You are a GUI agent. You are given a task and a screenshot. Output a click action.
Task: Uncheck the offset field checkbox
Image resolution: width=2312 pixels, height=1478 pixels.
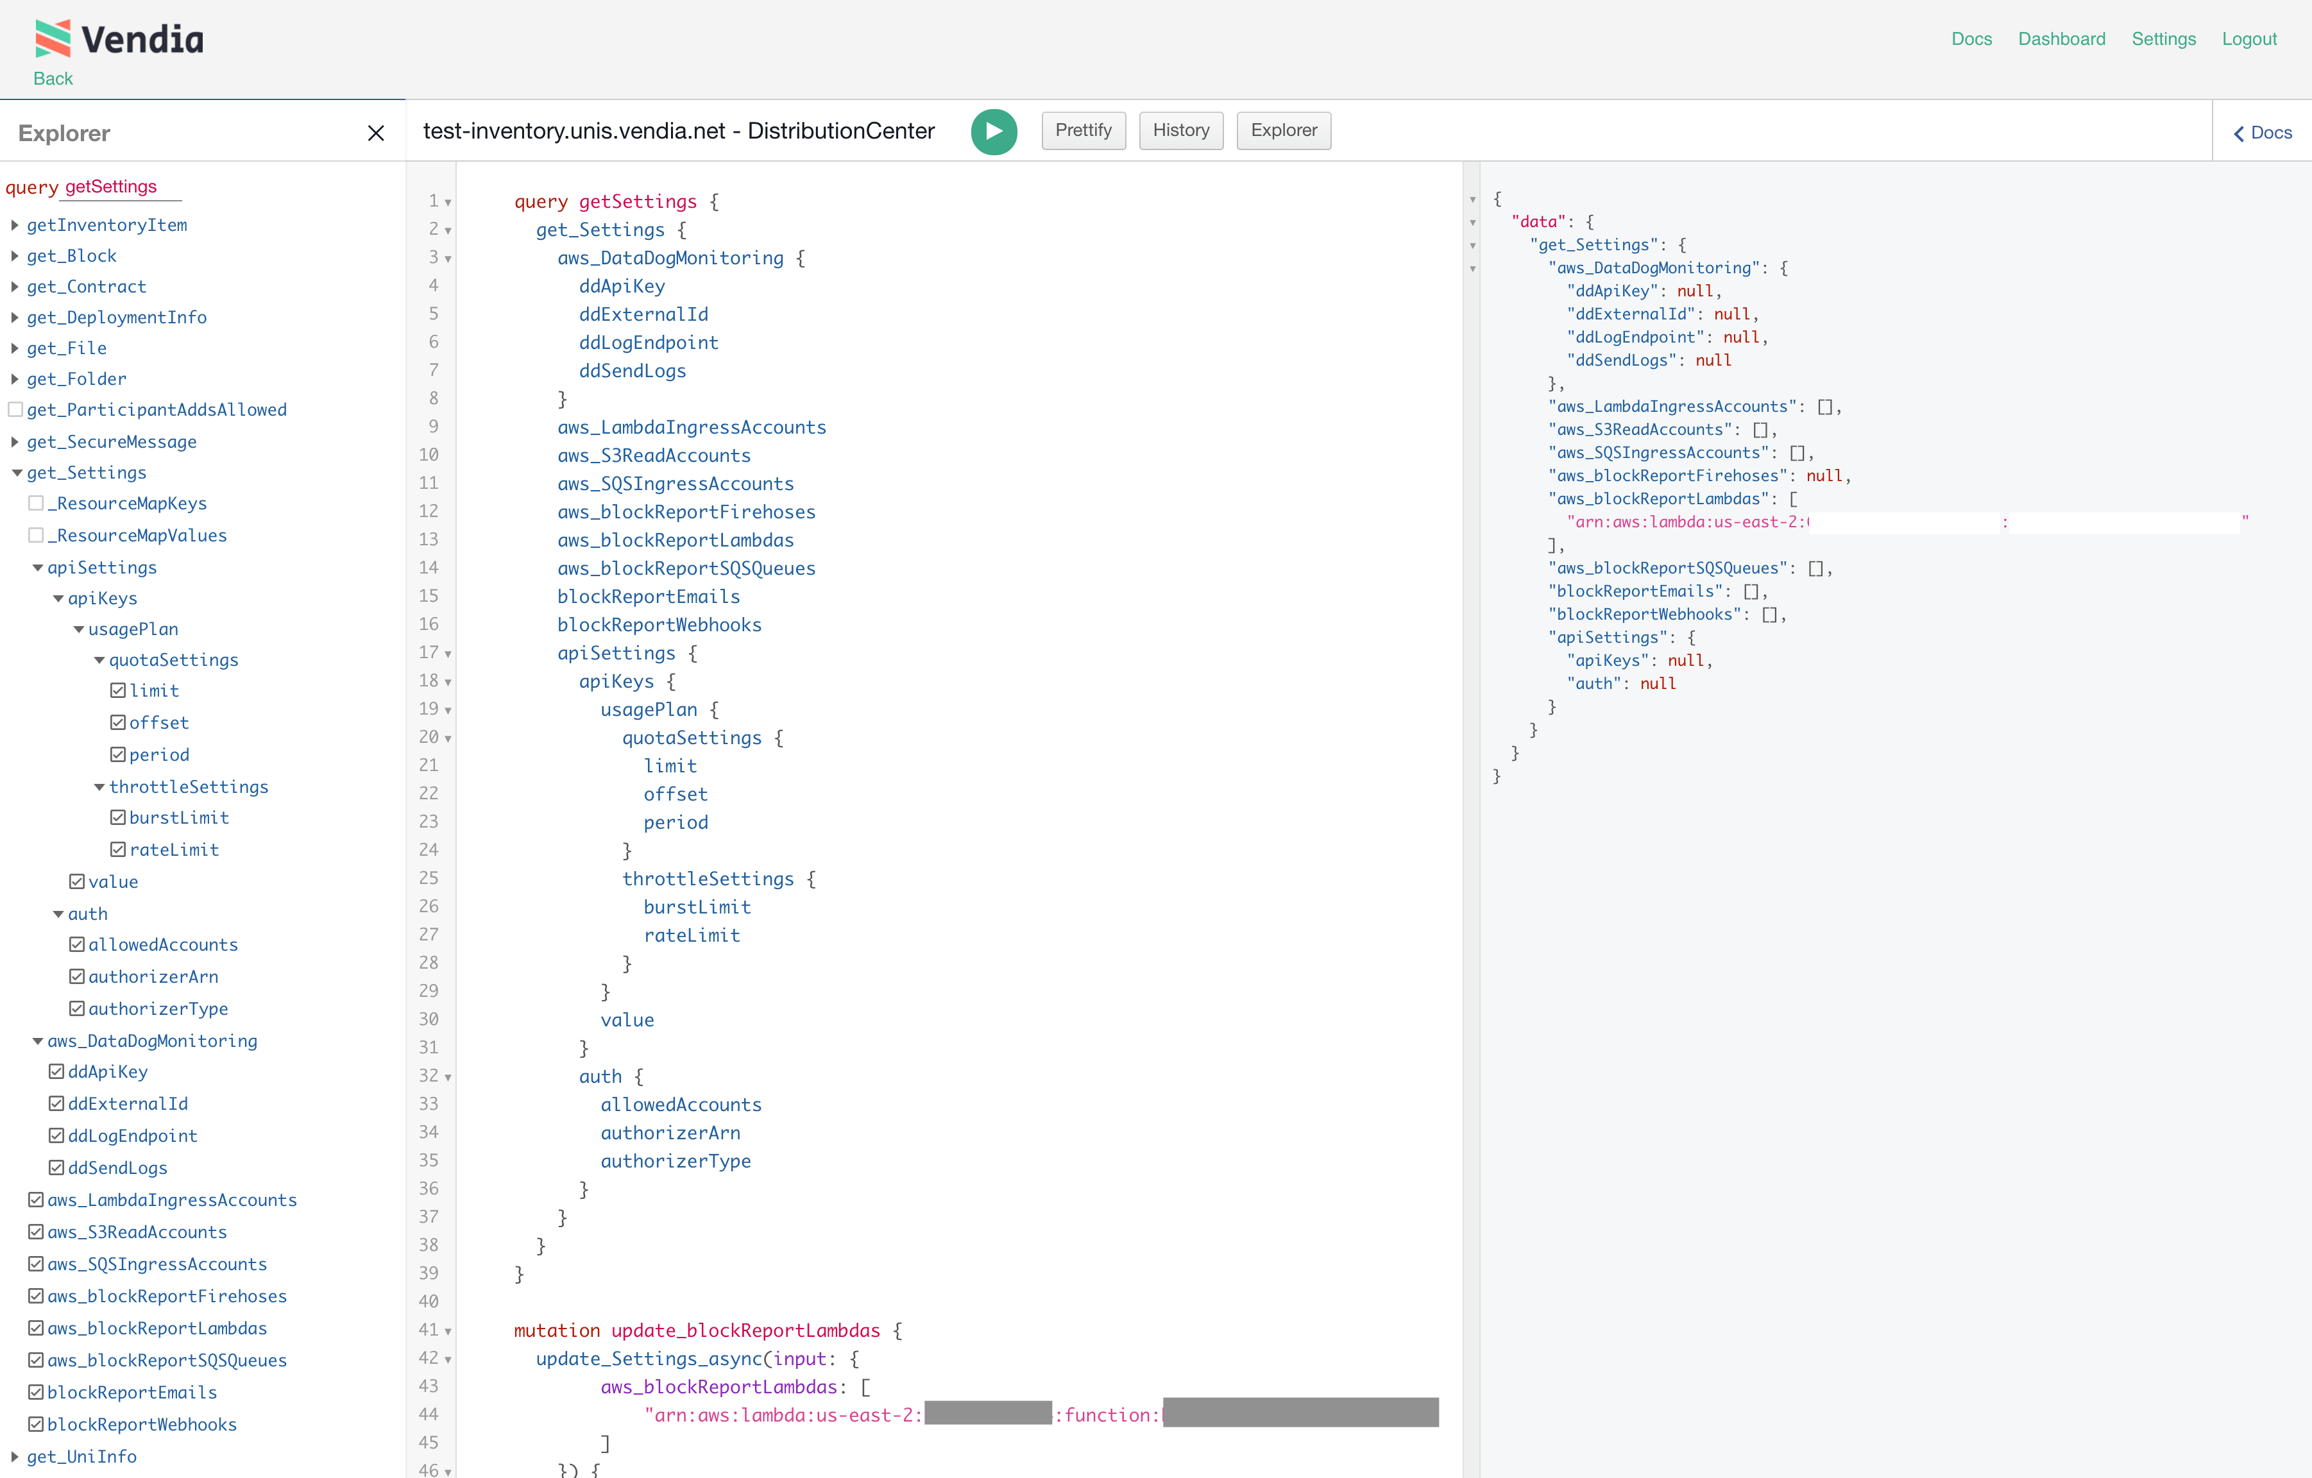click(x=118, y=722)
